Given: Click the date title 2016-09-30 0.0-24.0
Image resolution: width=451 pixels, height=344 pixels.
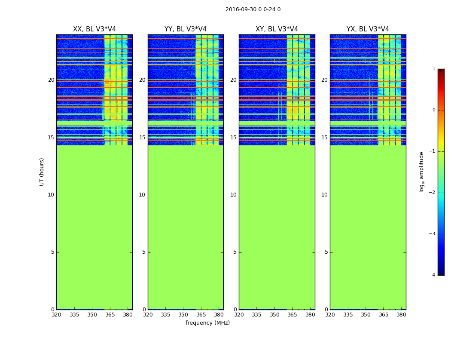Looking at the screenshot, I should point(253,9).
